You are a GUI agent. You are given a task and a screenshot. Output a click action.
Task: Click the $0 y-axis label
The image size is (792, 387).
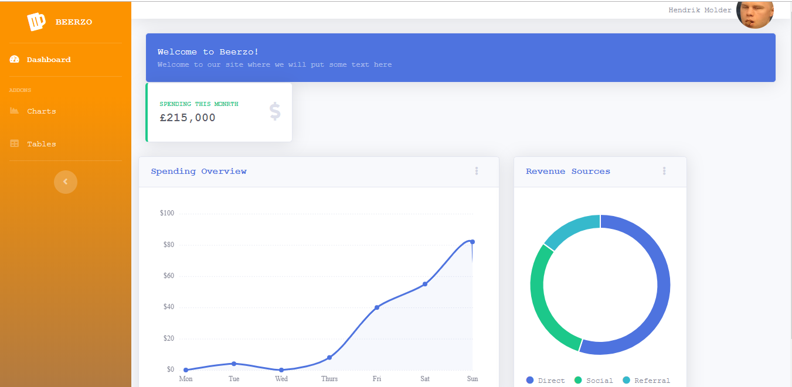pos(171,369)
